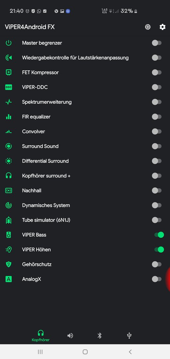170x359 pixels.
Task: Tap the Spektrumerweiterung waveform icon
Action: coord(8,102)
